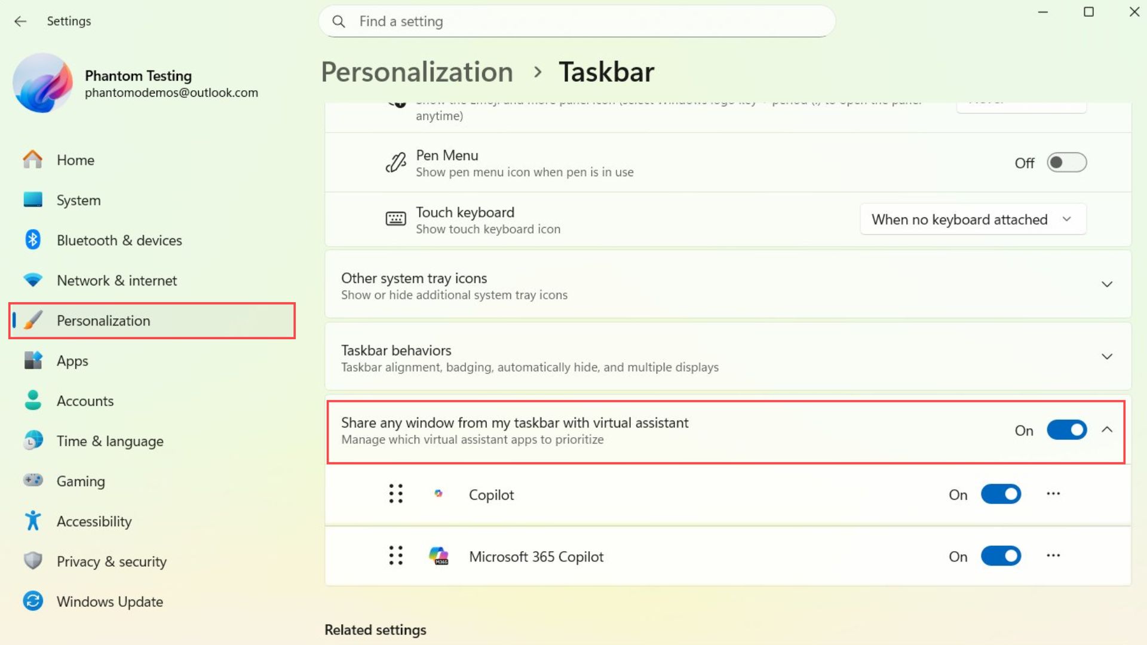Open more options for Copilot
This screenshot has width=1147, height=645.
1053,494
